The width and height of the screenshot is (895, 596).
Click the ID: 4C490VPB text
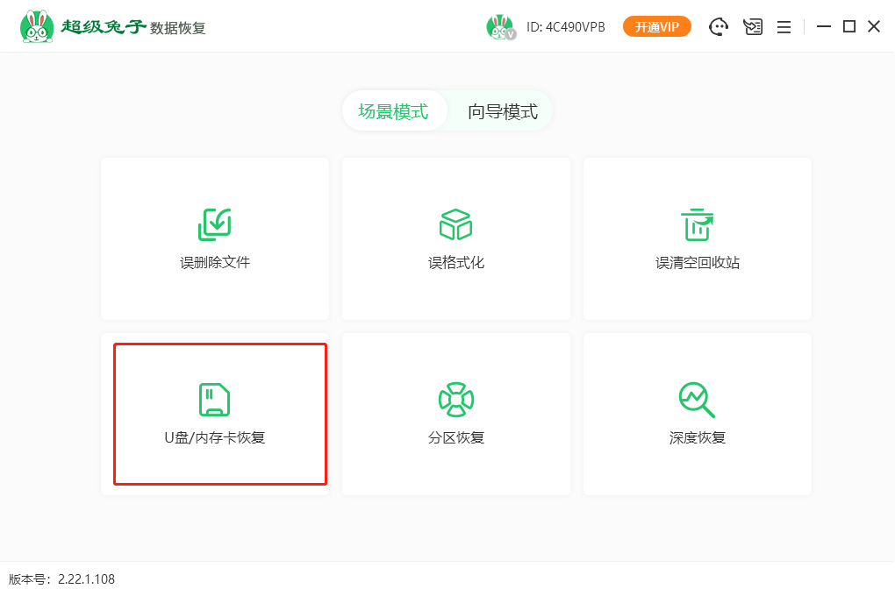coord(566,27)
